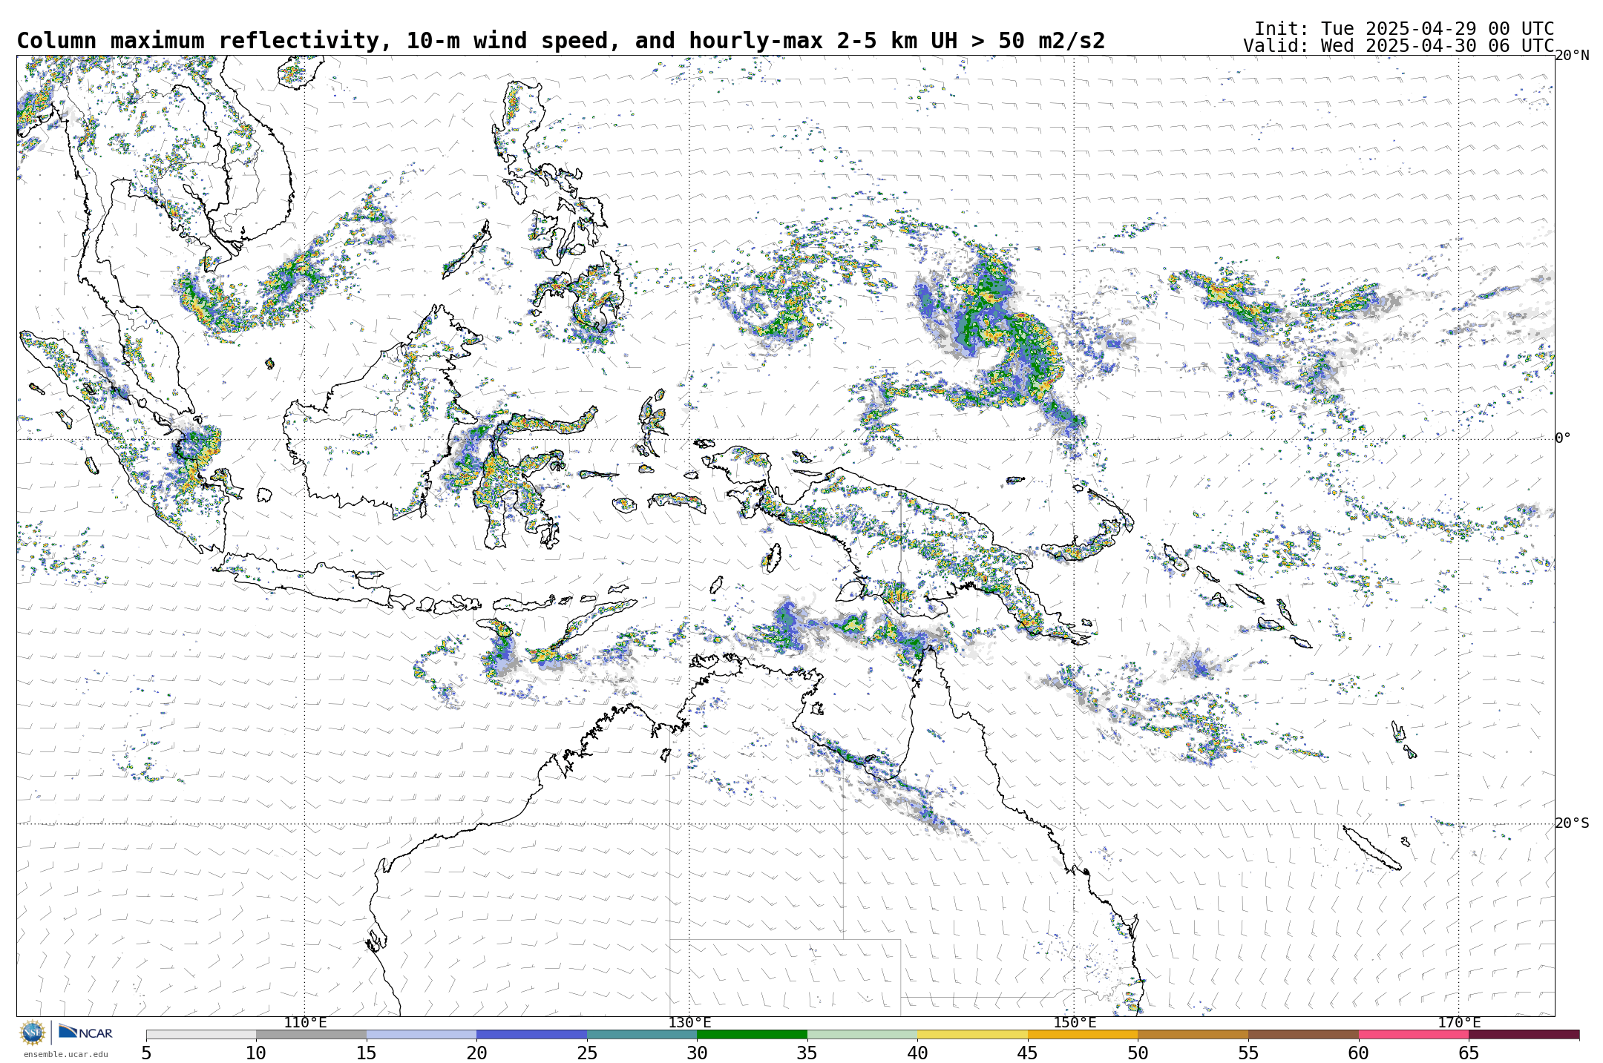
Task: Select the 35-40 dBZ pale green swatch
Action: tap(862, 1034)
